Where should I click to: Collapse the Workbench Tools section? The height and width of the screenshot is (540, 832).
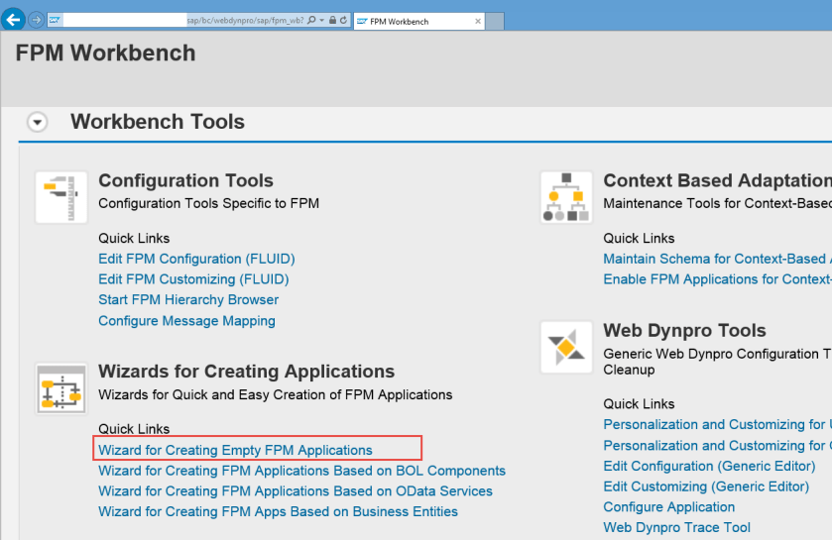[38, 123]
